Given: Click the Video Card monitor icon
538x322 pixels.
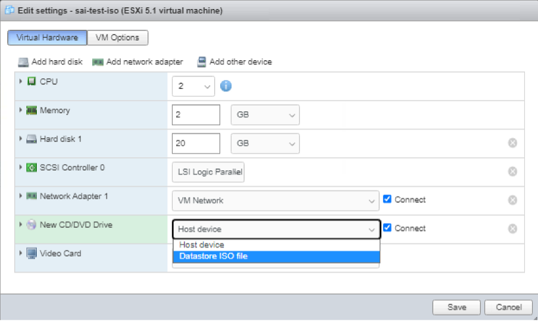Looking at the screenshot, I should click(x=32, y=254).
